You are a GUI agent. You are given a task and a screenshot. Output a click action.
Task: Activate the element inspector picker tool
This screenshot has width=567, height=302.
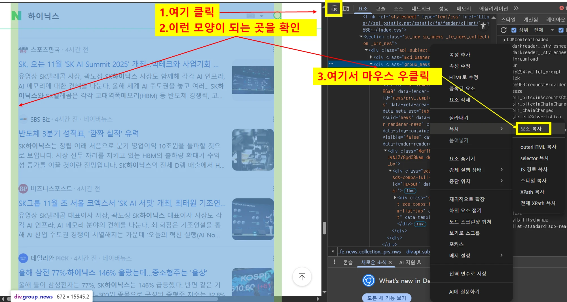tap(335, 8)
